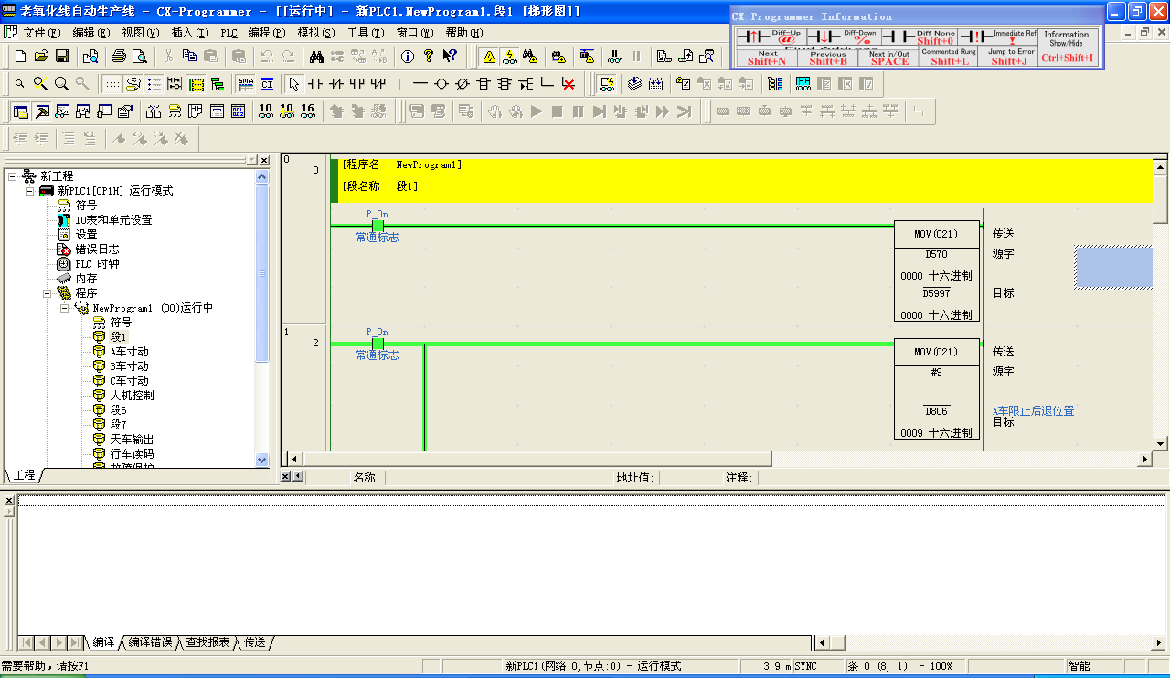Toggle the grid display button

tap(112, 84)
